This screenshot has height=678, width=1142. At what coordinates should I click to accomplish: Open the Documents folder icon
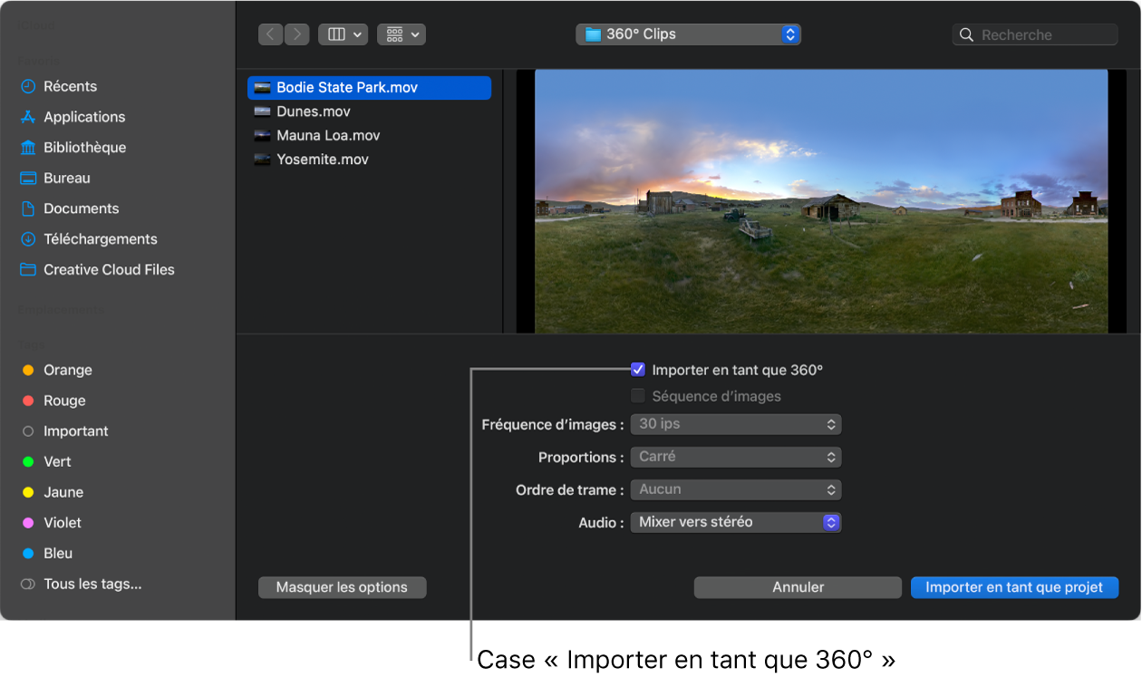pos(30,208)
